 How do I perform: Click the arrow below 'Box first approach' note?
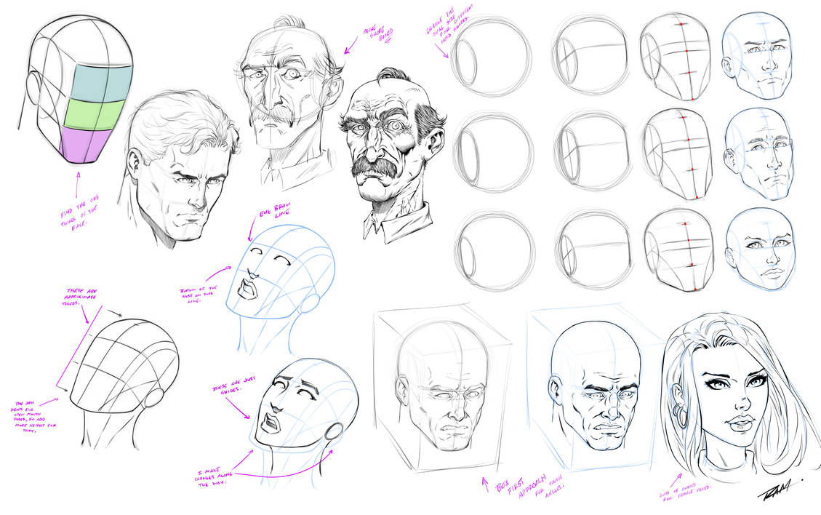pos(486,484)
